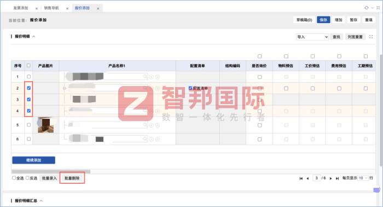Click the 批量删除 button
Screen dimensions: 383x207
coord(72,178)
